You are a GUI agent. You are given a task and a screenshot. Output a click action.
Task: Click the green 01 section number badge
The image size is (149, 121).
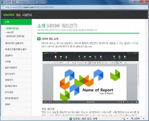click(x=39, y=39)
